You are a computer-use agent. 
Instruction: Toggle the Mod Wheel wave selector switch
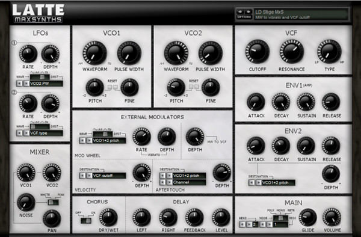(x=103, y=134)
